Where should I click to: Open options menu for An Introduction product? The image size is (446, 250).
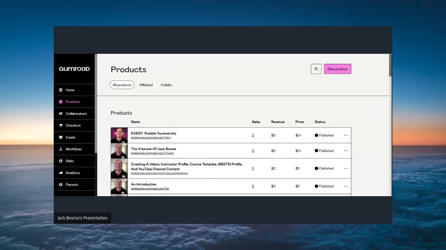pyautogui.click(x=346, y=186)
